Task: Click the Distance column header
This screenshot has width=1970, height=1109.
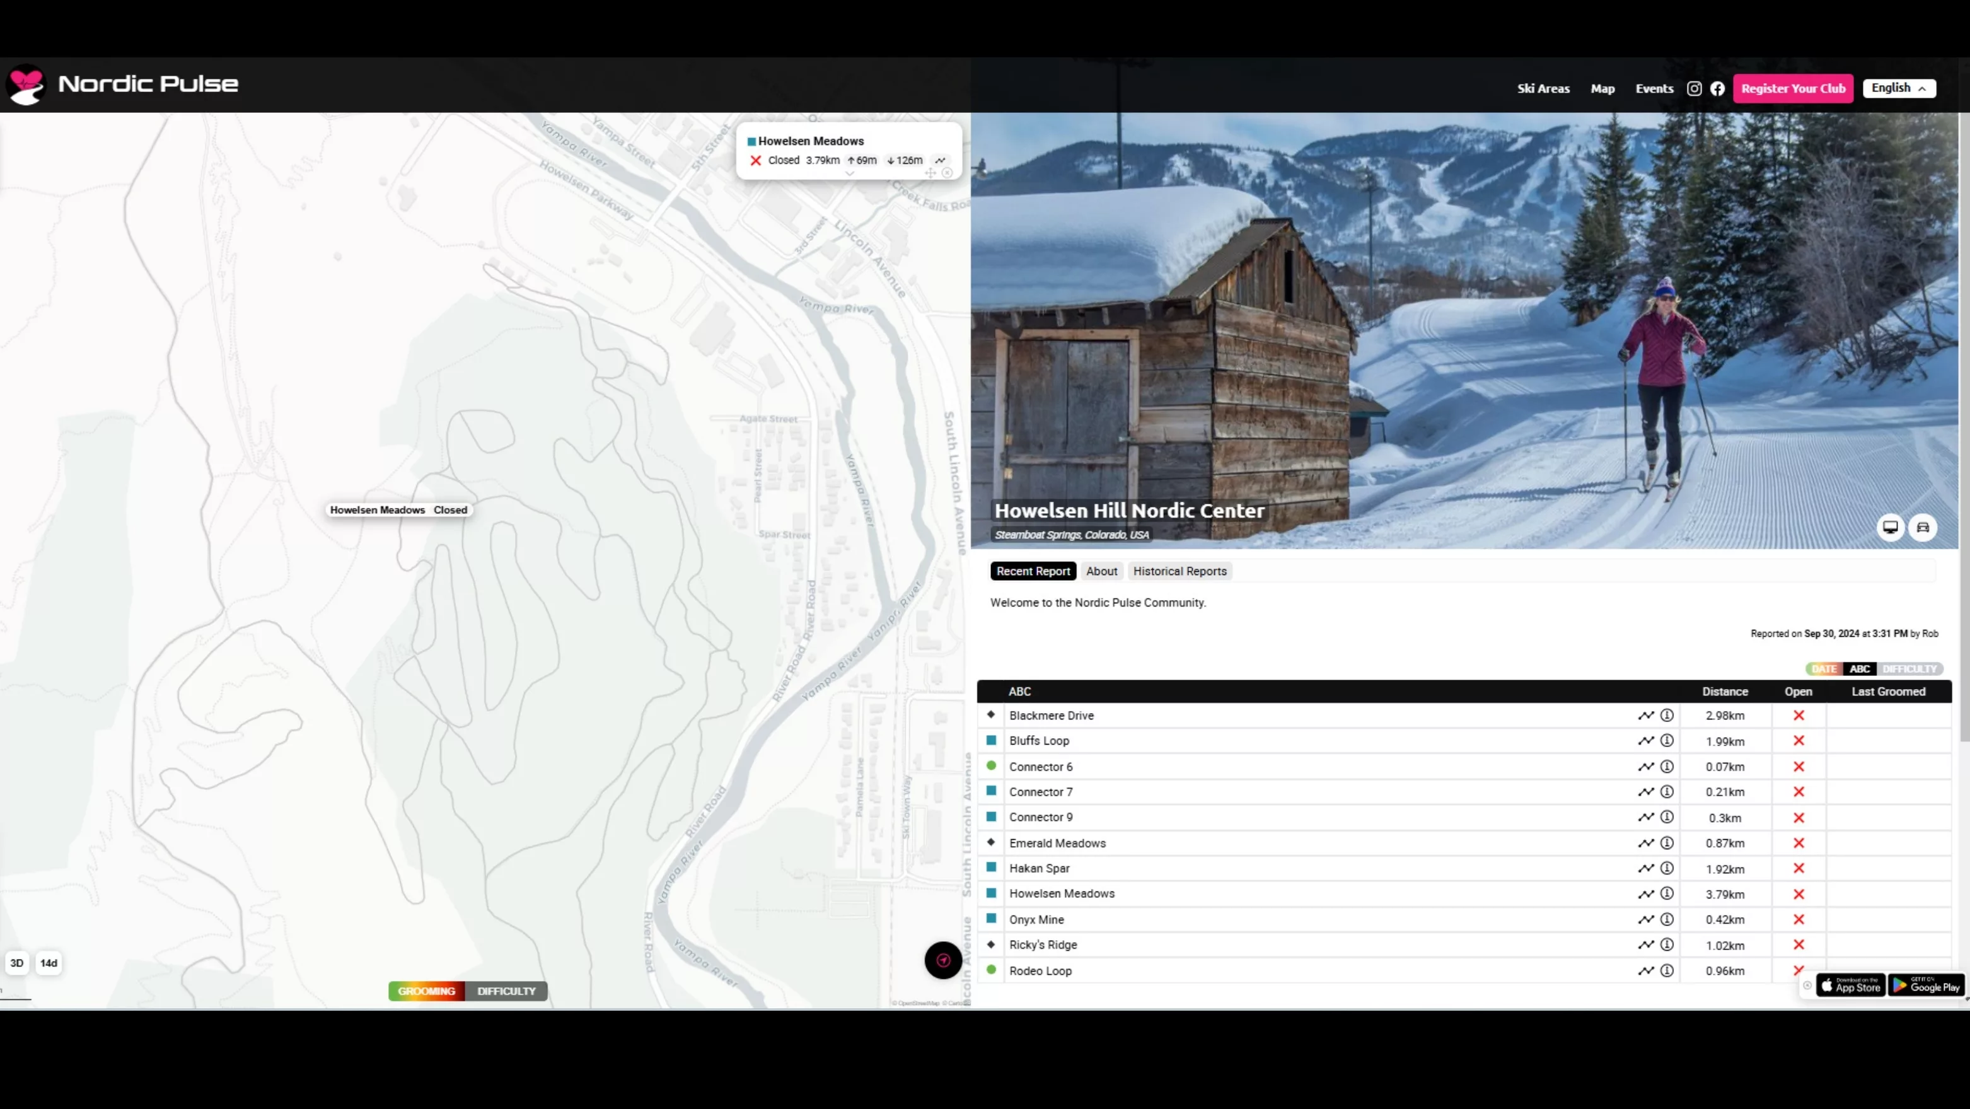Action: [1725, 692]
